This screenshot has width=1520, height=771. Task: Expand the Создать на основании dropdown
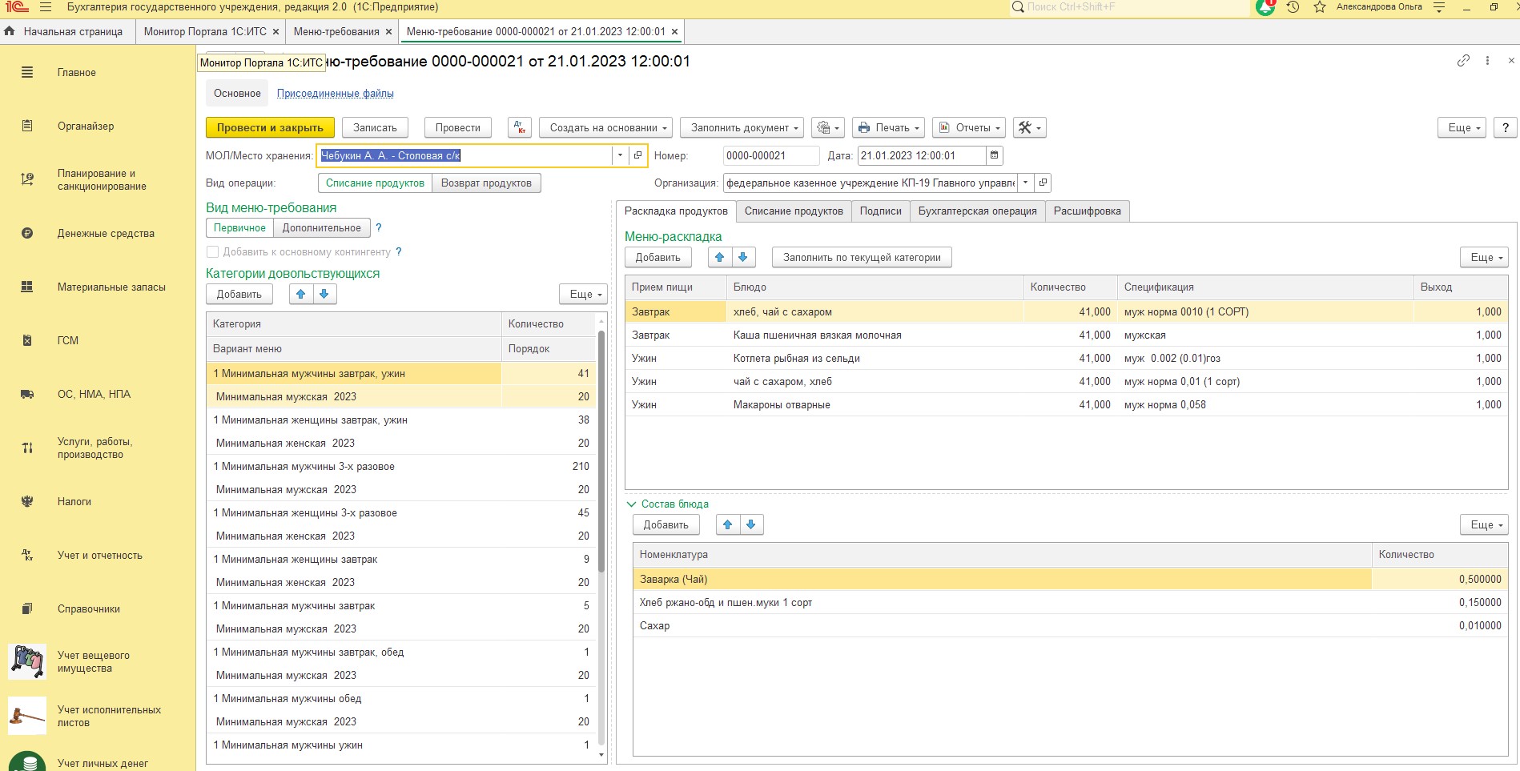[605, 127]
